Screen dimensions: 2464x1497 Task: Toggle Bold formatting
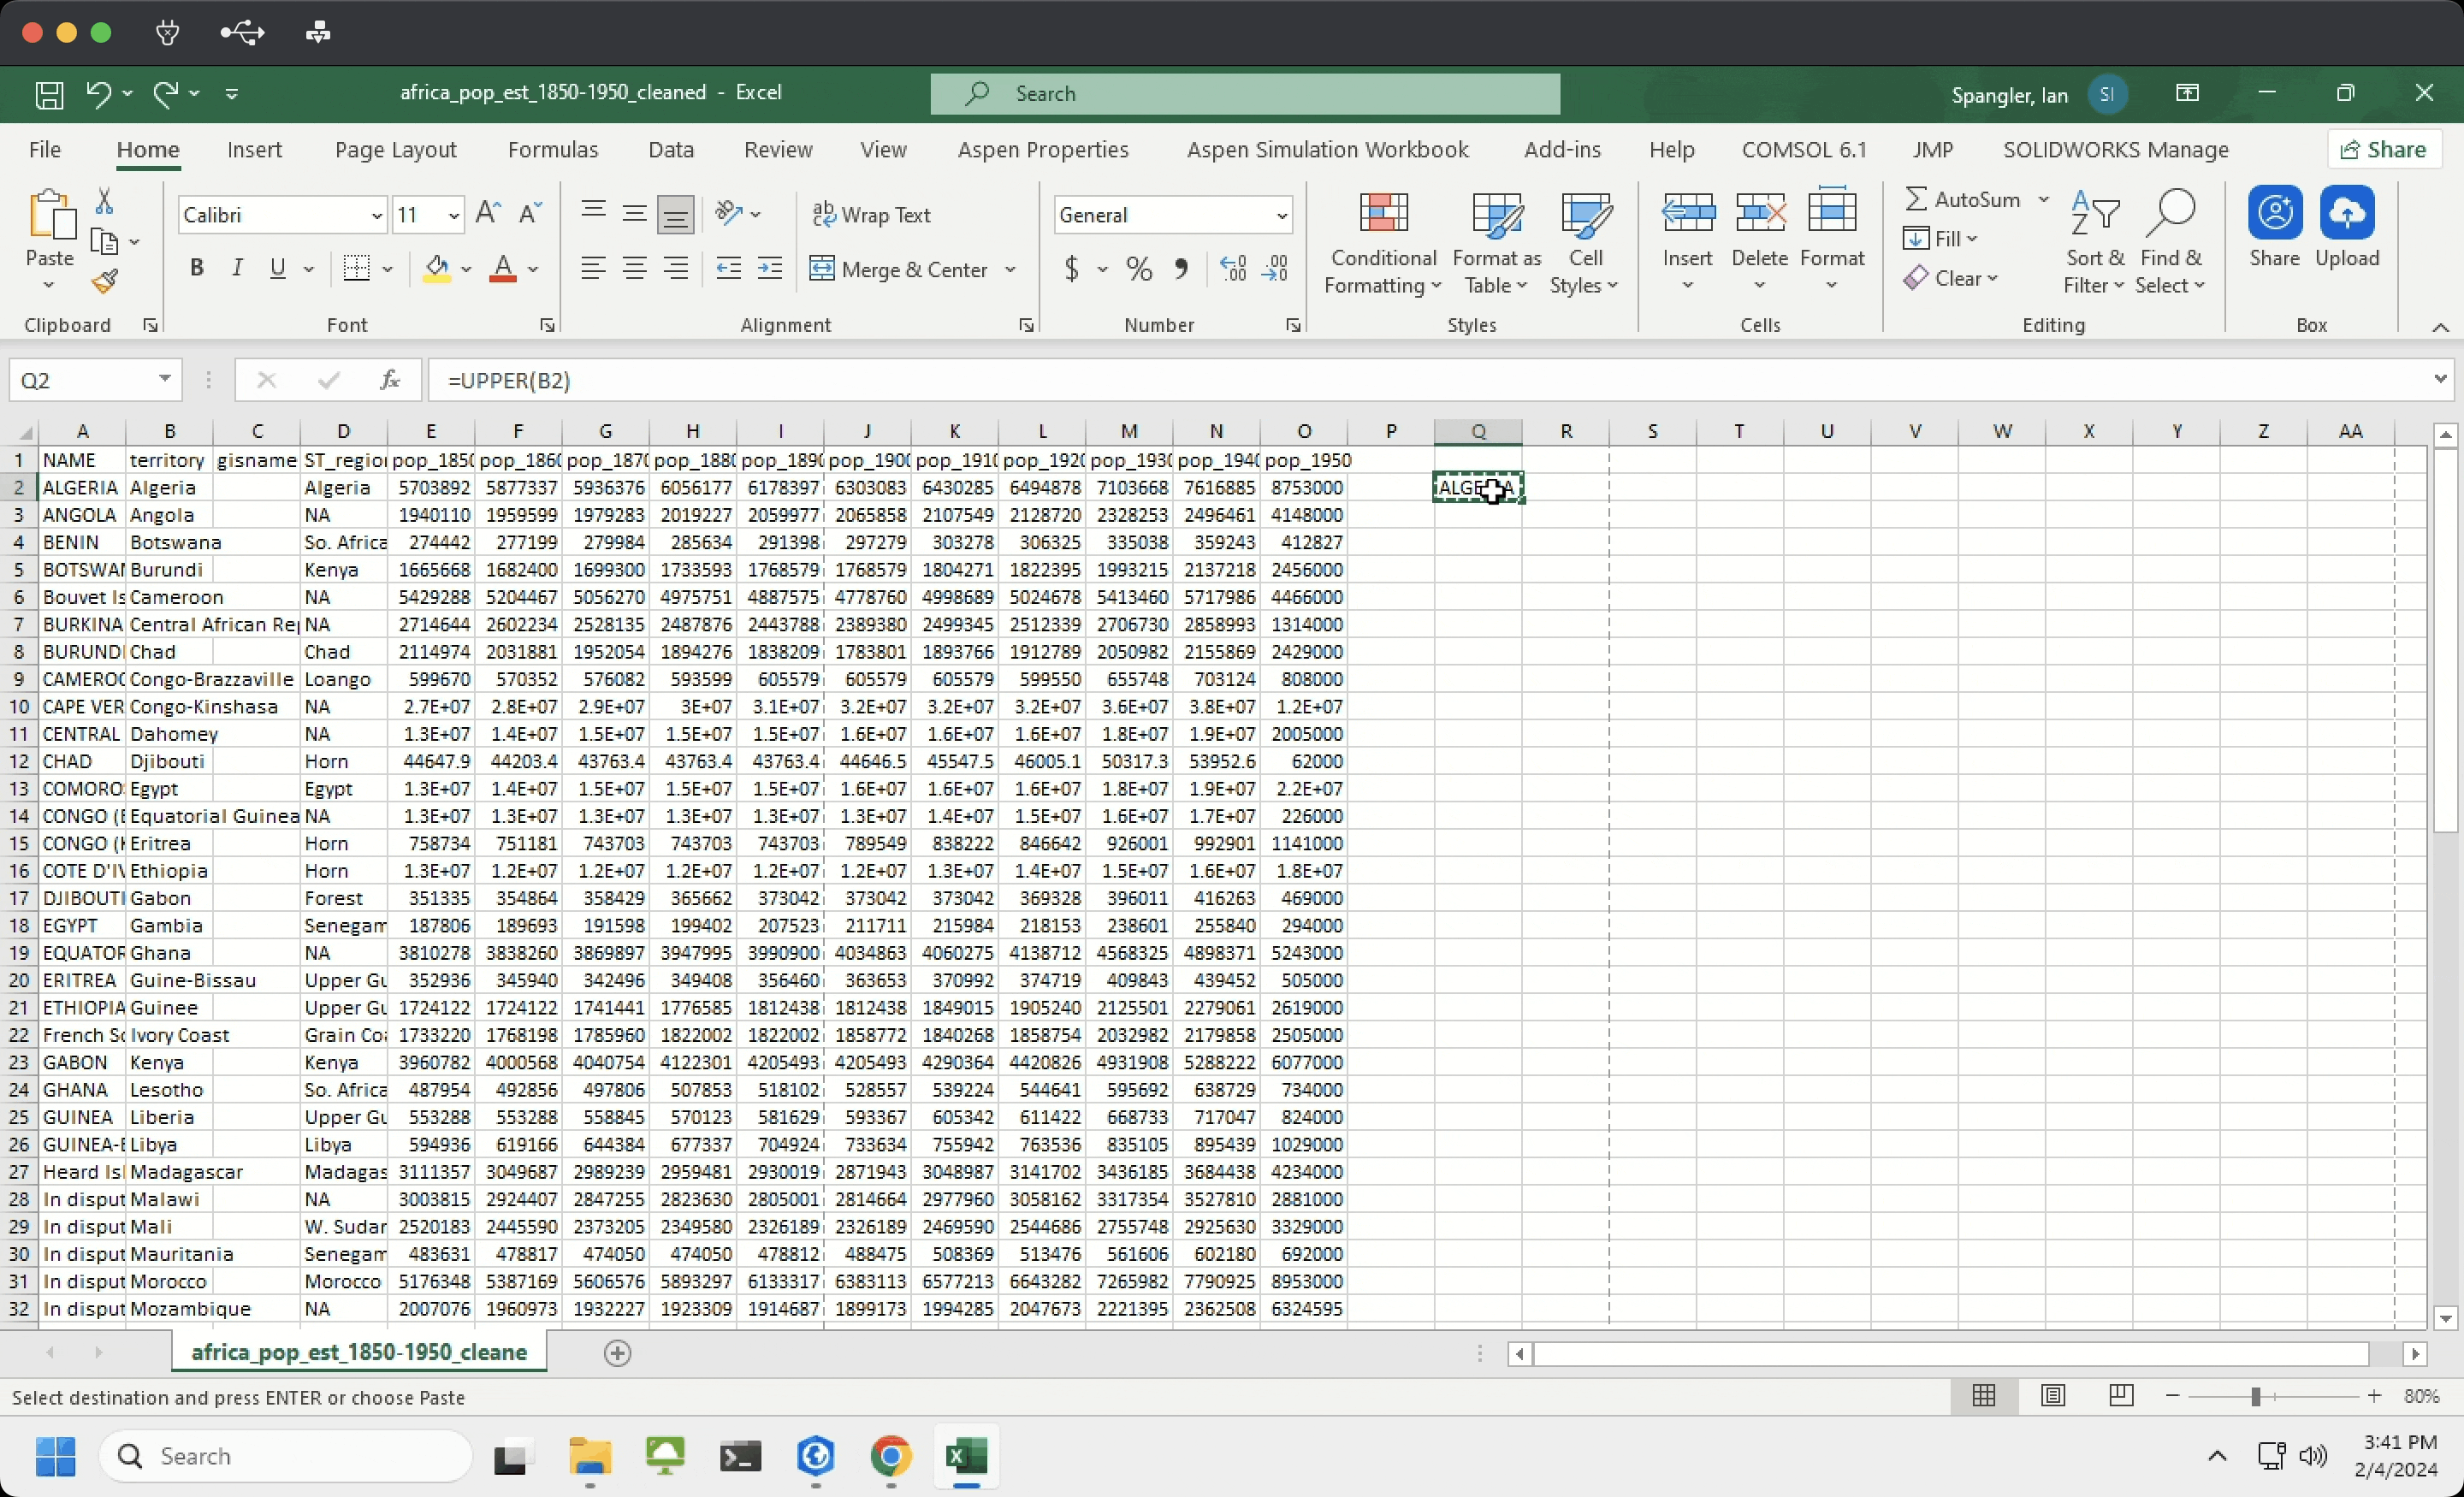coord(197,268)
